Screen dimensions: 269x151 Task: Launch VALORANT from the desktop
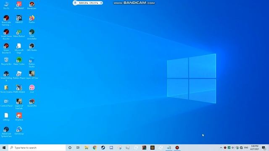(19, 5)
